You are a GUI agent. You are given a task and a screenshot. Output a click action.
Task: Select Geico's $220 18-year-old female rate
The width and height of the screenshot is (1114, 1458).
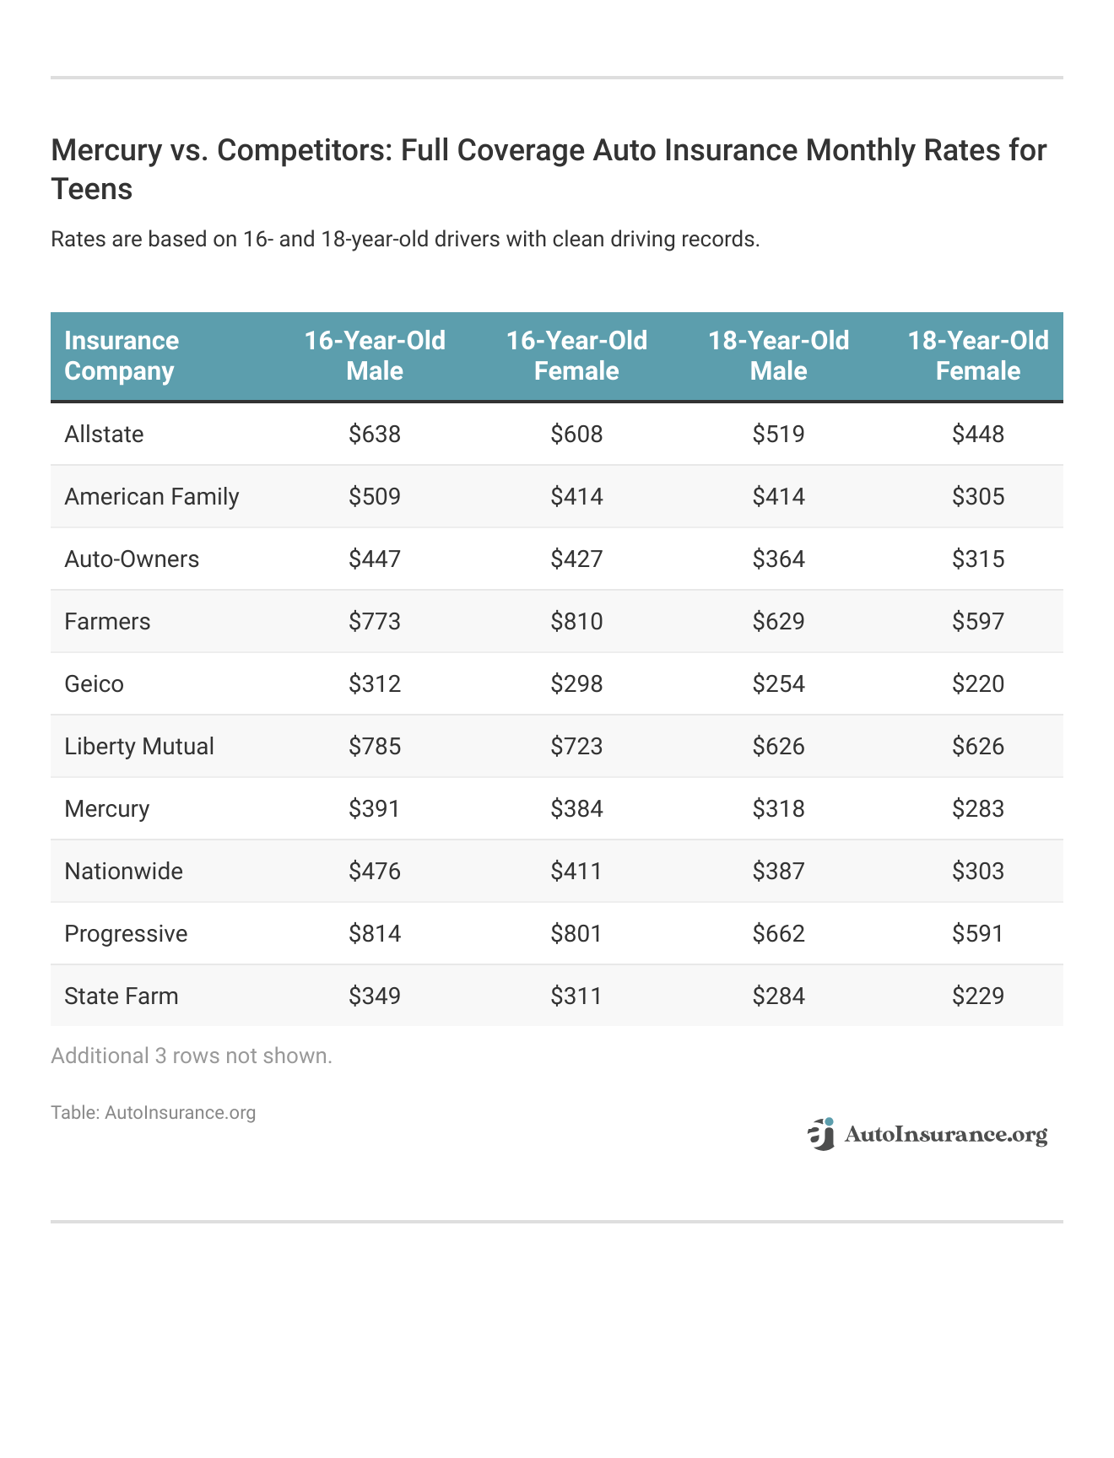pyautogui.click(x=978, y=683)
